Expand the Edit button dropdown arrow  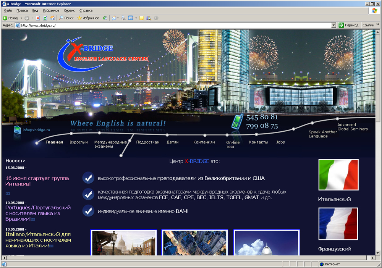click(x=136, y=18)
